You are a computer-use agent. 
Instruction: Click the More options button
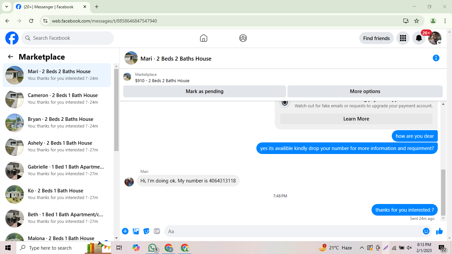pyautogui.click(x=365, y=91)
